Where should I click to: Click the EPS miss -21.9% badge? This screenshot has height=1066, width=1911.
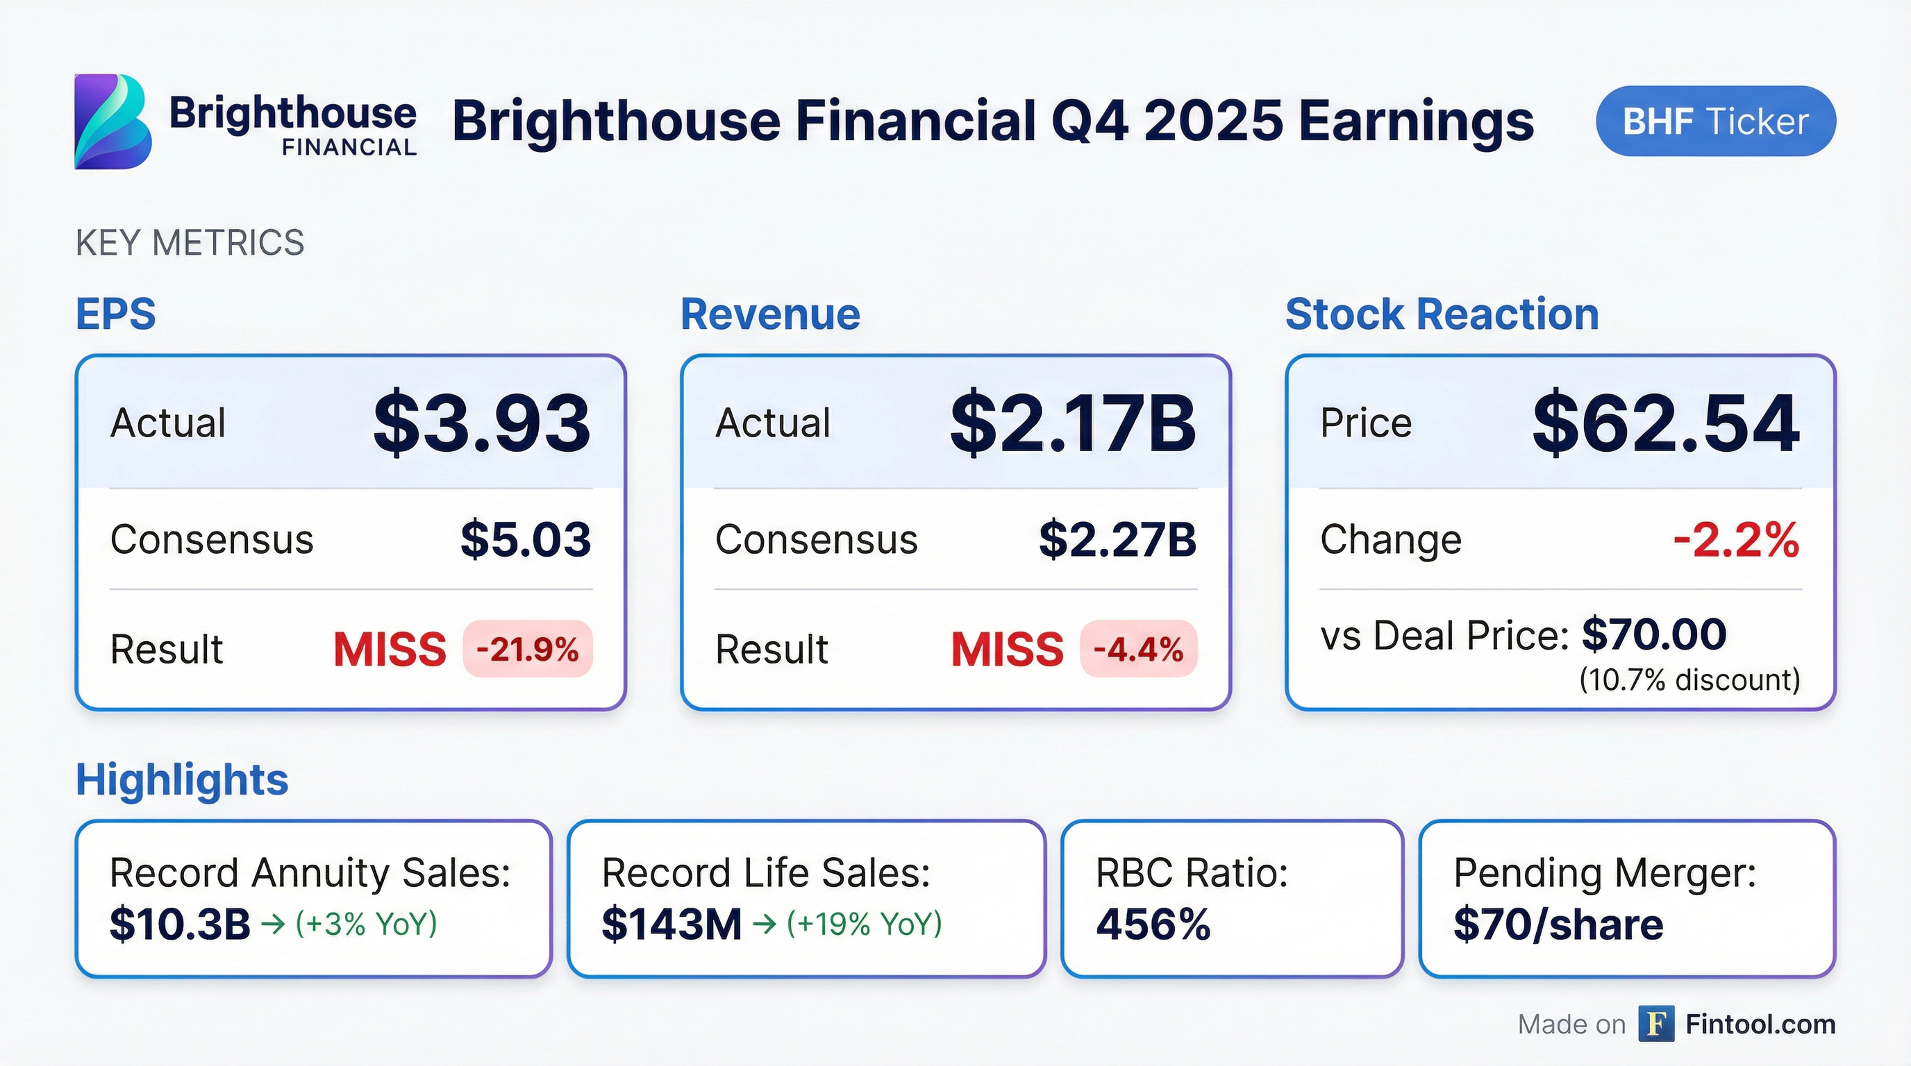(528, 650)
